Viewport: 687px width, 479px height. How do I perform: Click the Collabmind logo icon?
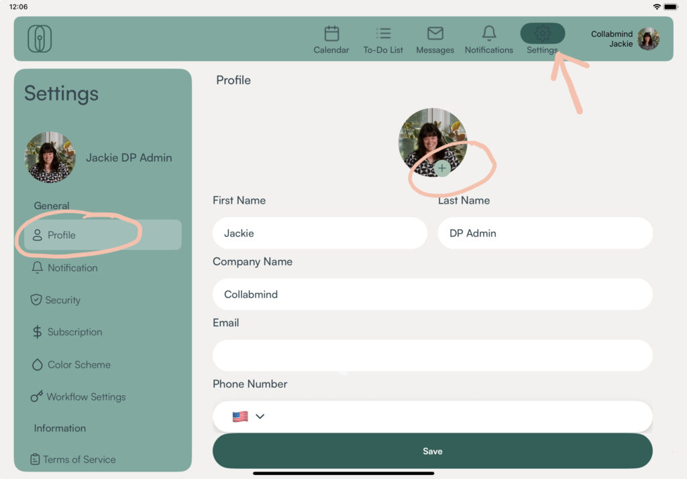(x=40, y=38)
